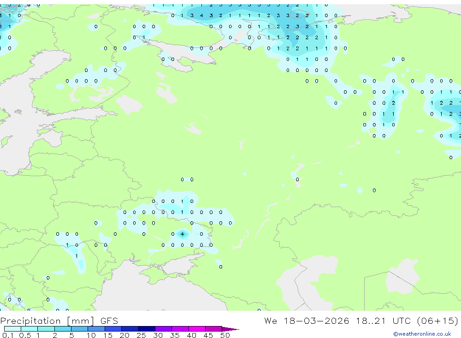Click the '15' legend scale label

tap(108, 335)
